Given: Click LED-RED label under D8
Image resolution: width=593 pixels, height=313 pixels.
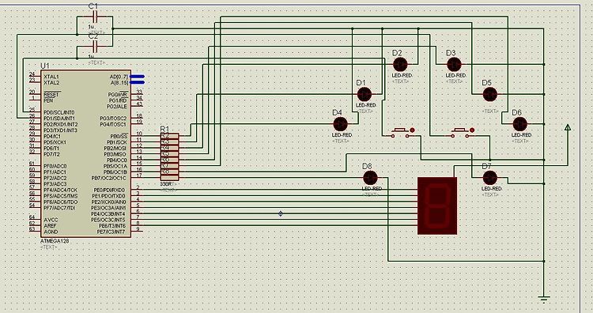Looking at the screenshot, I should 372,189.
